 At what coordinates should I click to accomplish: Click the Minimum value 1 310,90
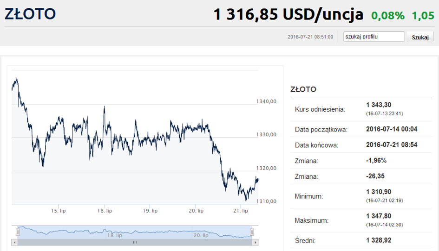coord(379,192)
